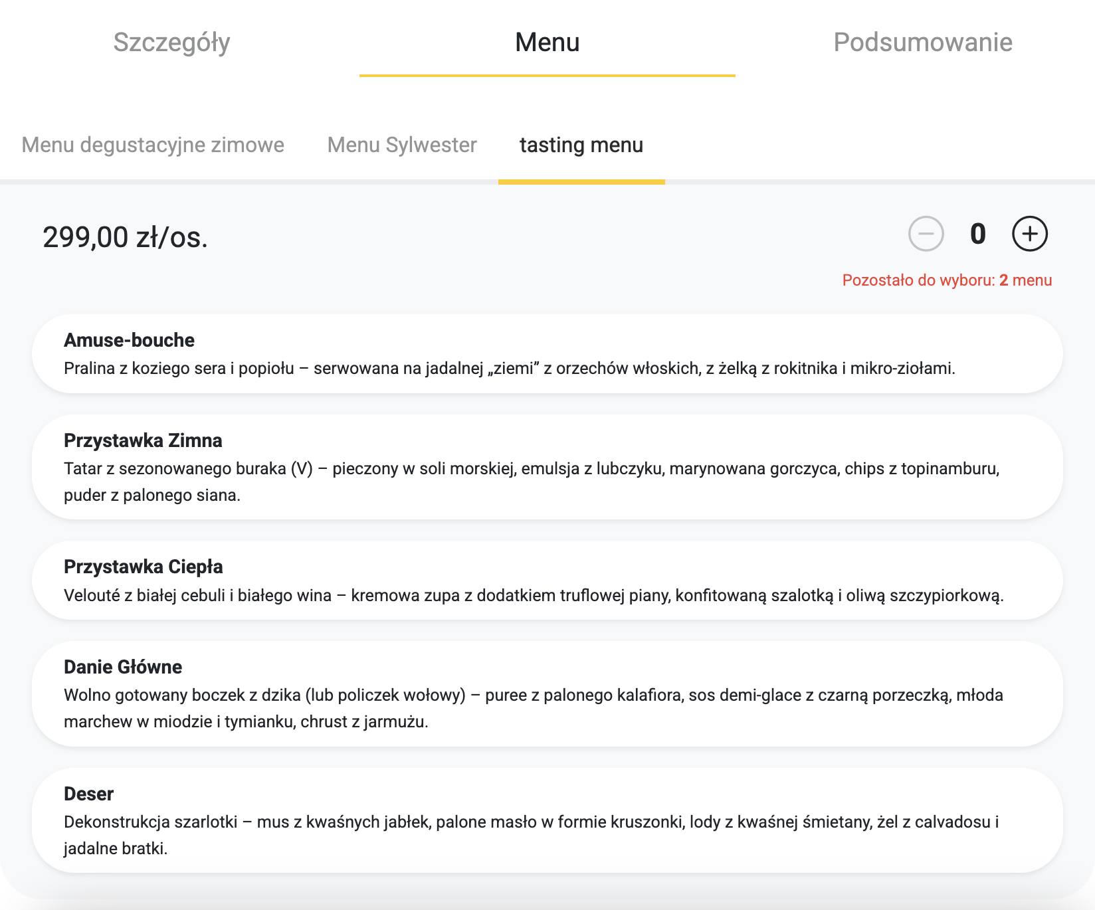Select the Menu step tab
This screenshot has width=1095, height=910.
pyautogui.click(x=547, y=42)
